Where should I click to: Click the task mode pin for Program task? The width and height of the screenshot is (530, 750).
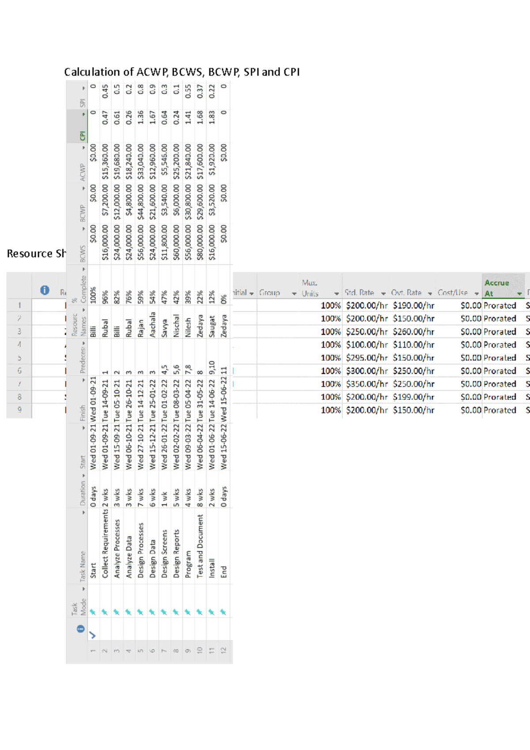pyautogui.click(x=188, y=612)
